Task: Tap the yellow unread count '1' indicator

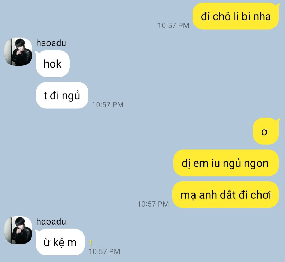Action: (x=90, y=243)
